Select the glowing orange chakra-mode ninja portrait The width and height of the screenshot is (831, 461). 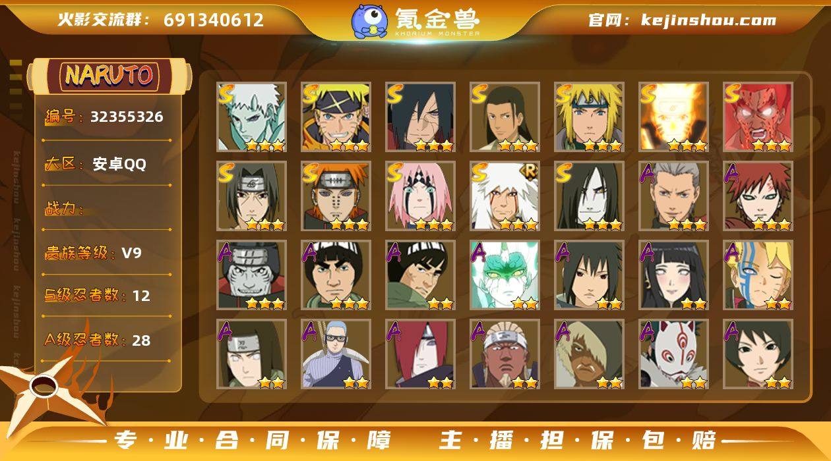(673, 117)
